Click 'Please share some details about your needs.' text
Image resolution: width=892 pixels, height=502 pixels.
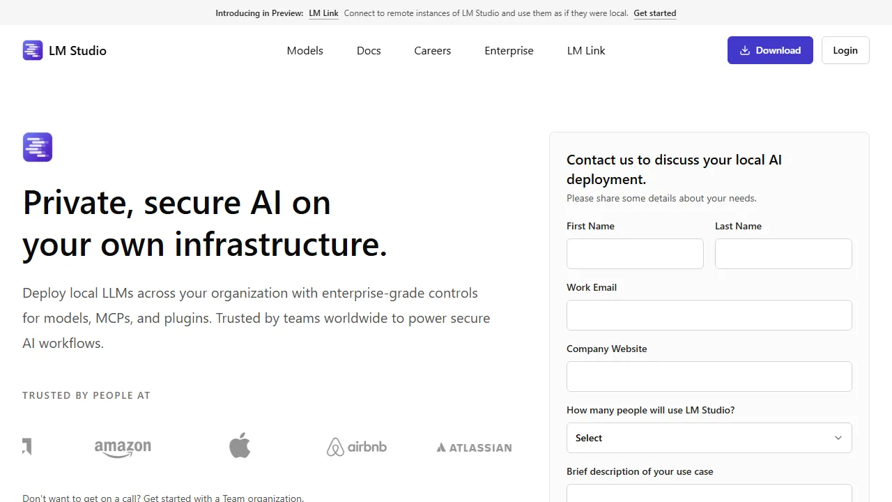point(661,198)
